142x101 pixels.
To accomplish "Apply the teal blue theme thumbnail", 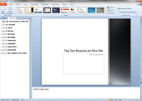I will [91, 10].
